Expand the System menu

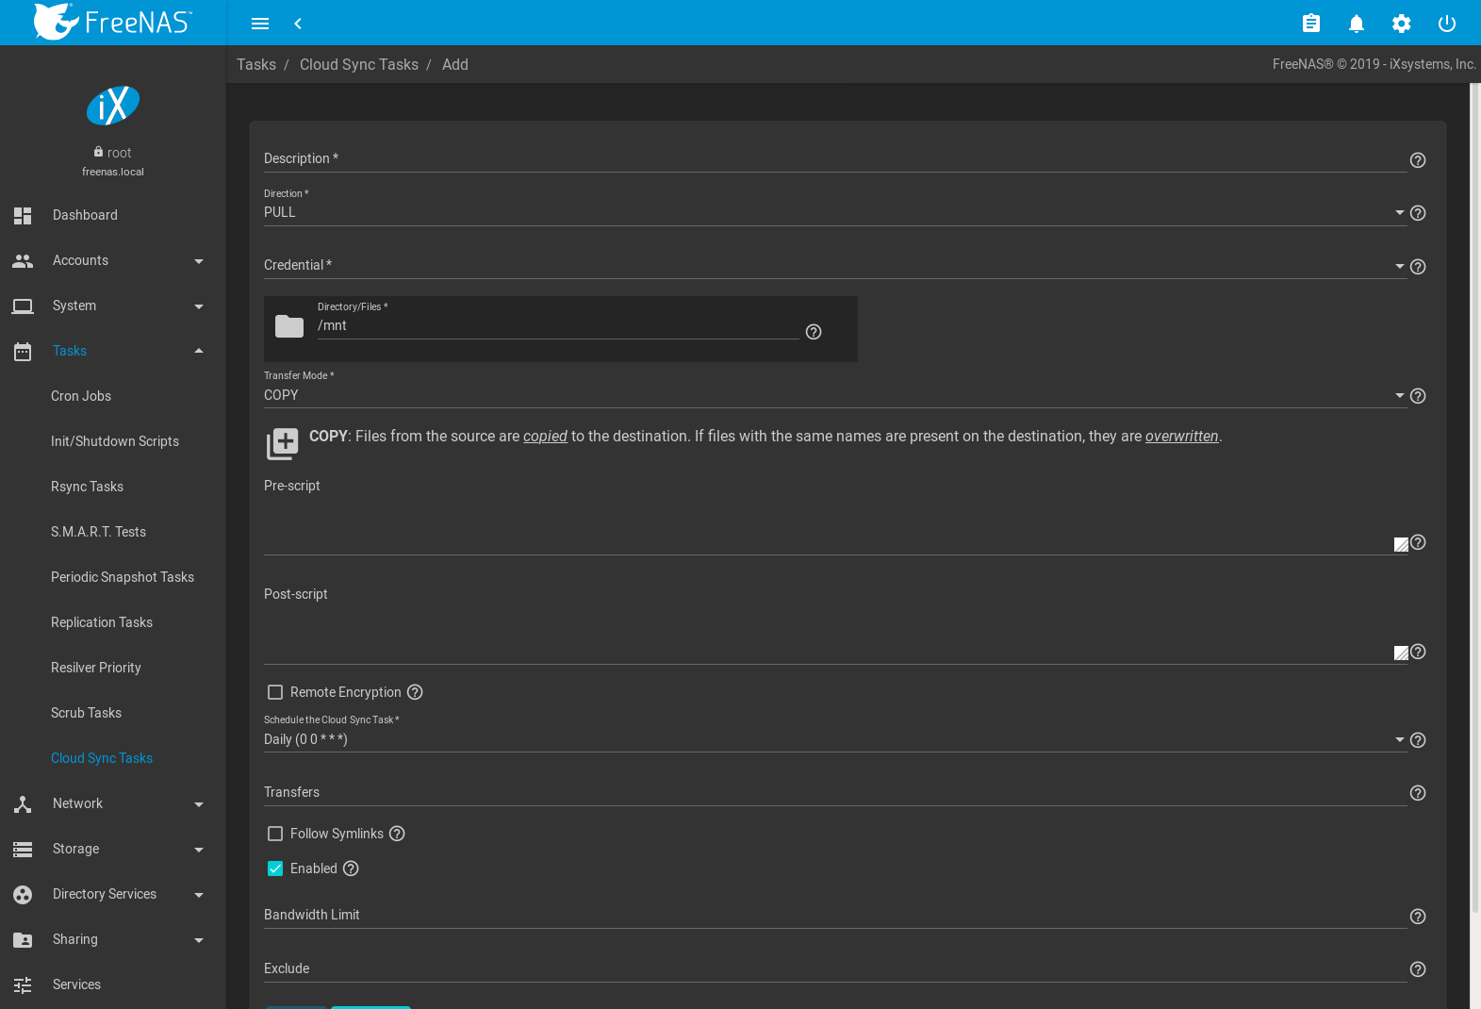pyautogui.click(x=113, y=306)
